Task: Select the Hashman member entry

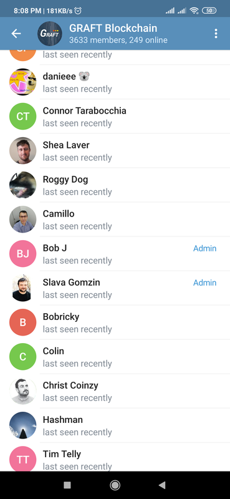Action: [x=115, y=425]
